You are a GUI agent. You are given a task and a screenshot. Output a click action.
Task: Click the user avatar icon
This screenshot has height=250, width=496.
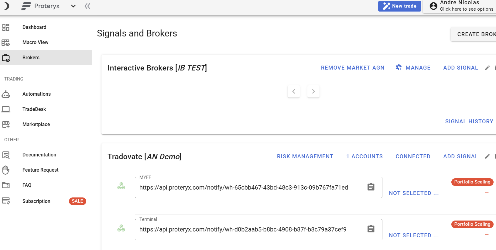[433, 6]
